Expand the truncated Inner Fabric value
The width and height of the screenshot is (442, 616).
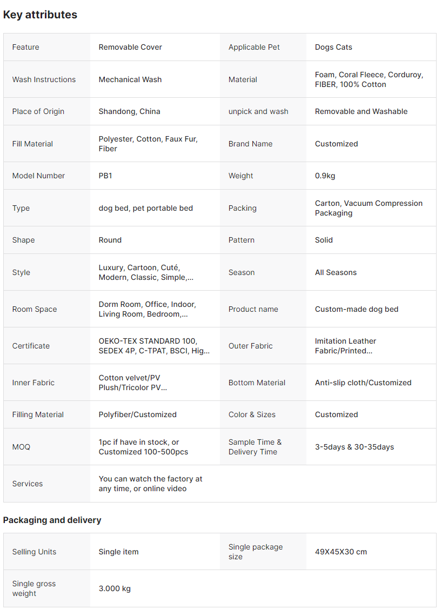tap(133, 383)
